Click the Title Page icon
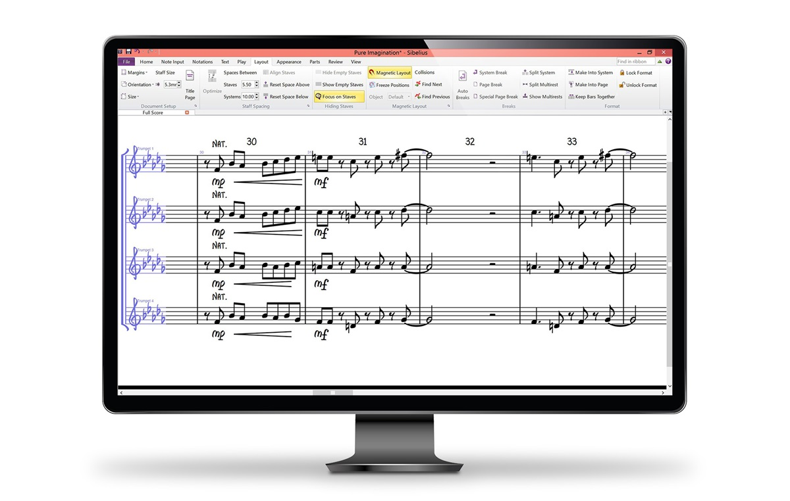Viewport: 790px width, 501px height. tap(190, 78)
